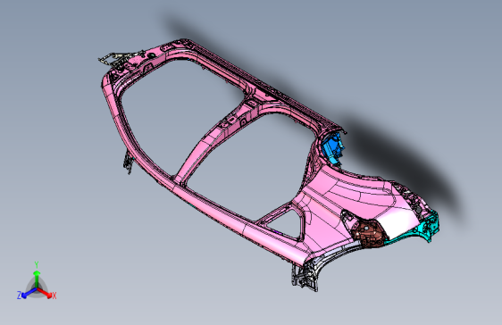Click the green Y axis arrow
The width and height of the screenshot is (502, 325).
37,279
